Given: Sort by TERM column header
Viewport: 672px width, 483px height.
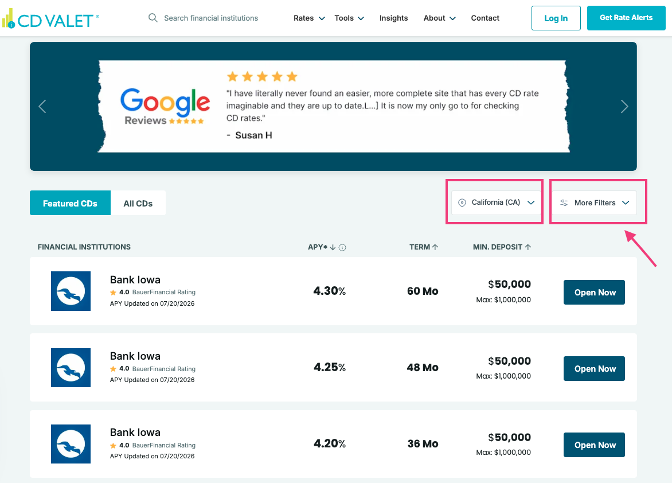Looking at the screenshot, I should pyautogui.click(x=423, y=247).
